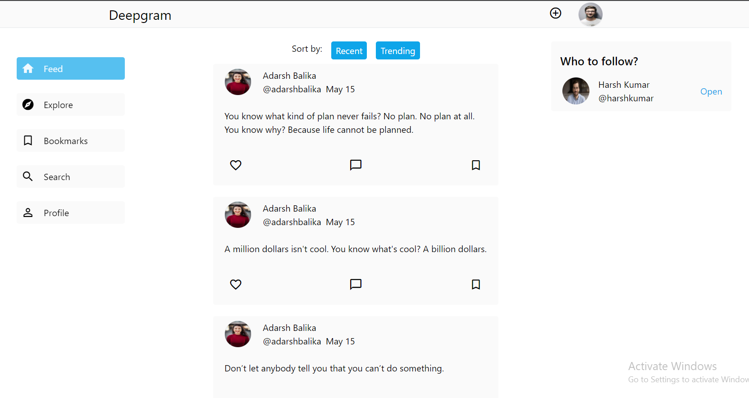The width and height of the screenshot is (749, 398).
Task: Switch to Trending sort
Action: click(397, 50)
